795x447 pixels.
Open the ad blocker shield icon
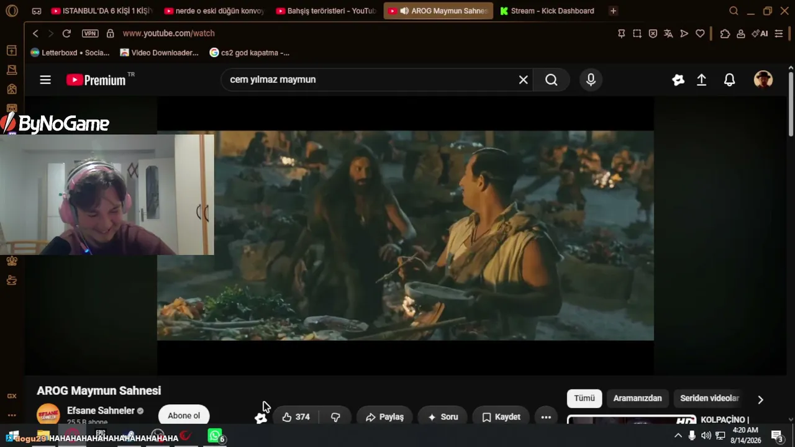point(653,34)
